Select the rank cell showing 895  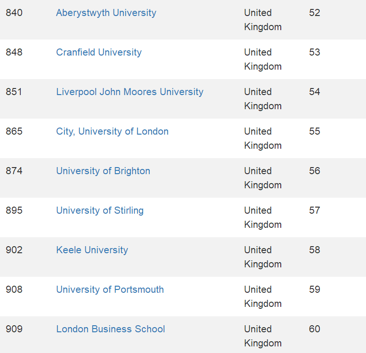pyautogui.click(x=14, y=210)
